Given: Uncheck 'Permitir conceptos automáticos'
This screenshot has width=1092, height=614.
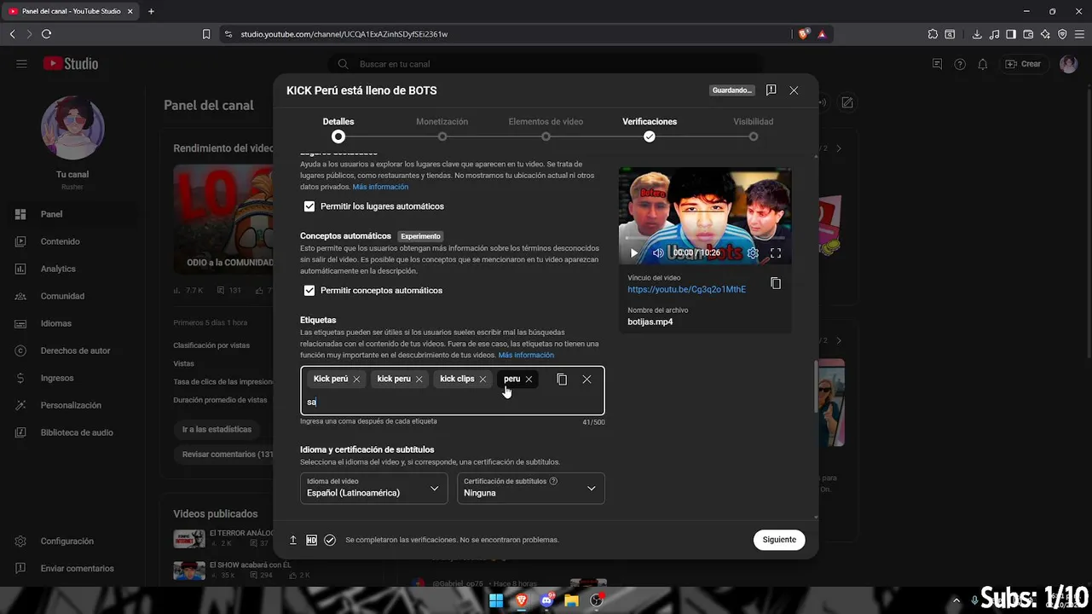Looking at the screenshot, I should [309, 291].
